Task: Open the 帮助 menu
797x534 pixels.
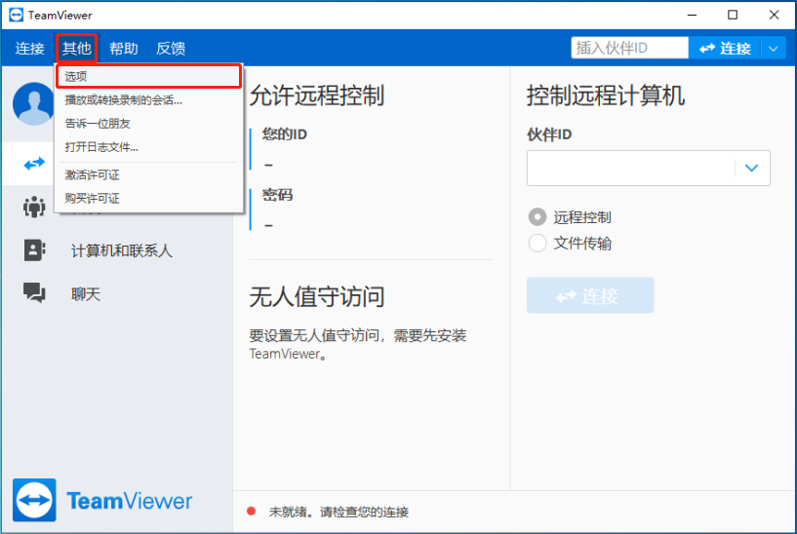Action: click(x=123, y=48)
